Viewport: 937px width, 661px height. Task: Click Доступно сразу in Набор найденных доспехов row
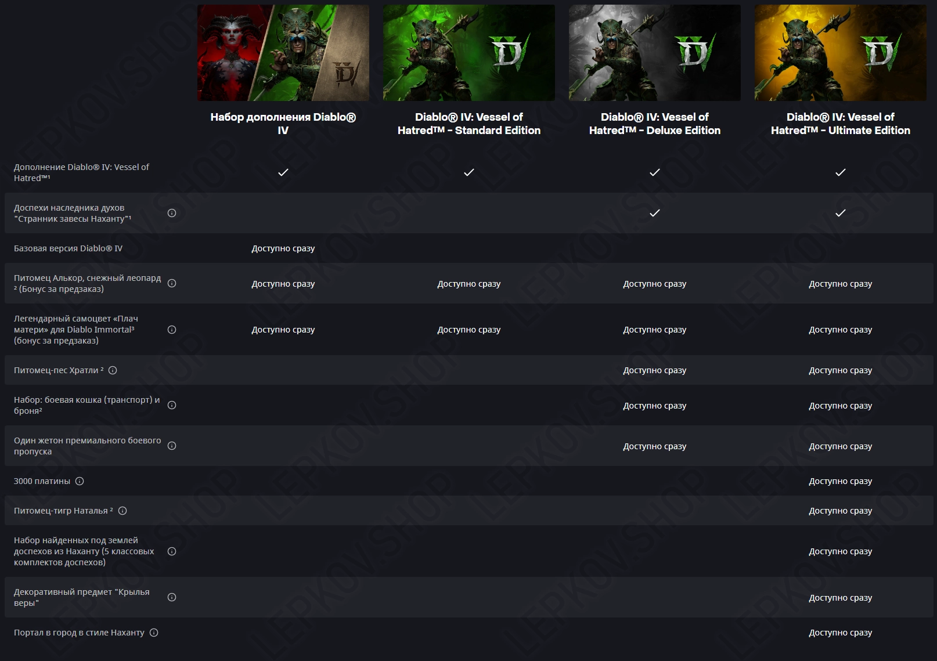841,551
